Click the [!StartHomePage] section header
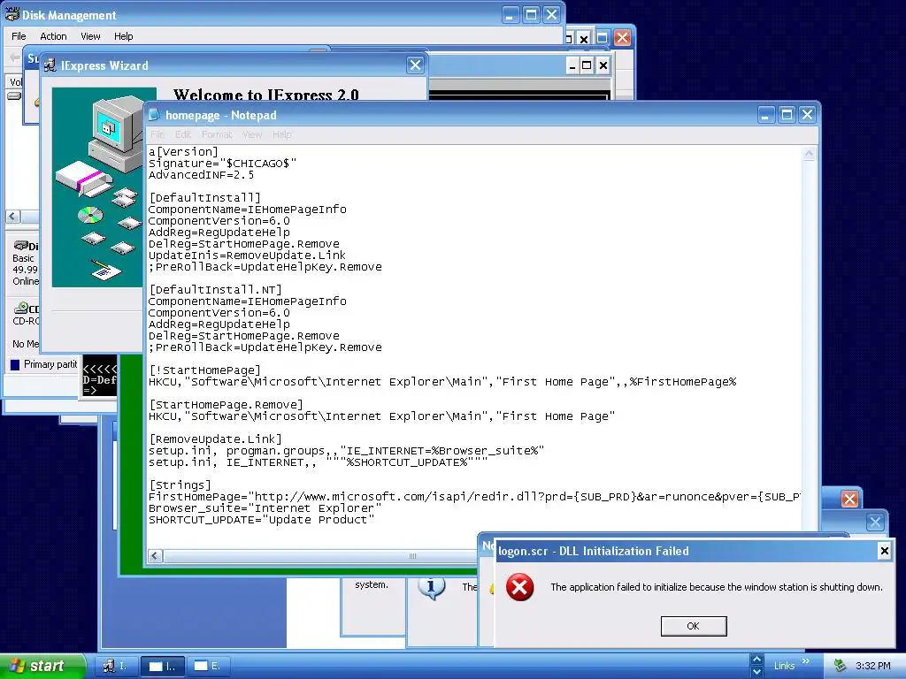Viewport: 906px width, 679px height. (204, 370)
